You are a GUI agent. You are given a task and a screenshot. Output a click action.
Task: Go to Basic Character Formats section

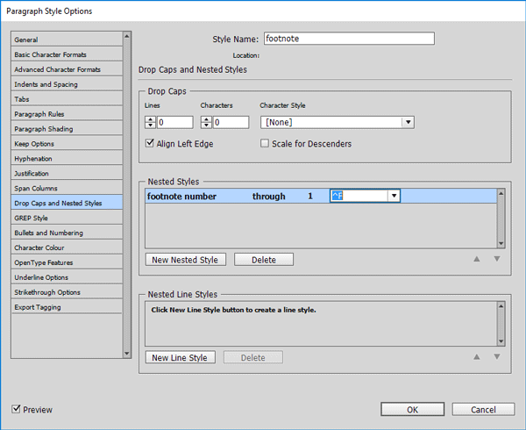51,54
